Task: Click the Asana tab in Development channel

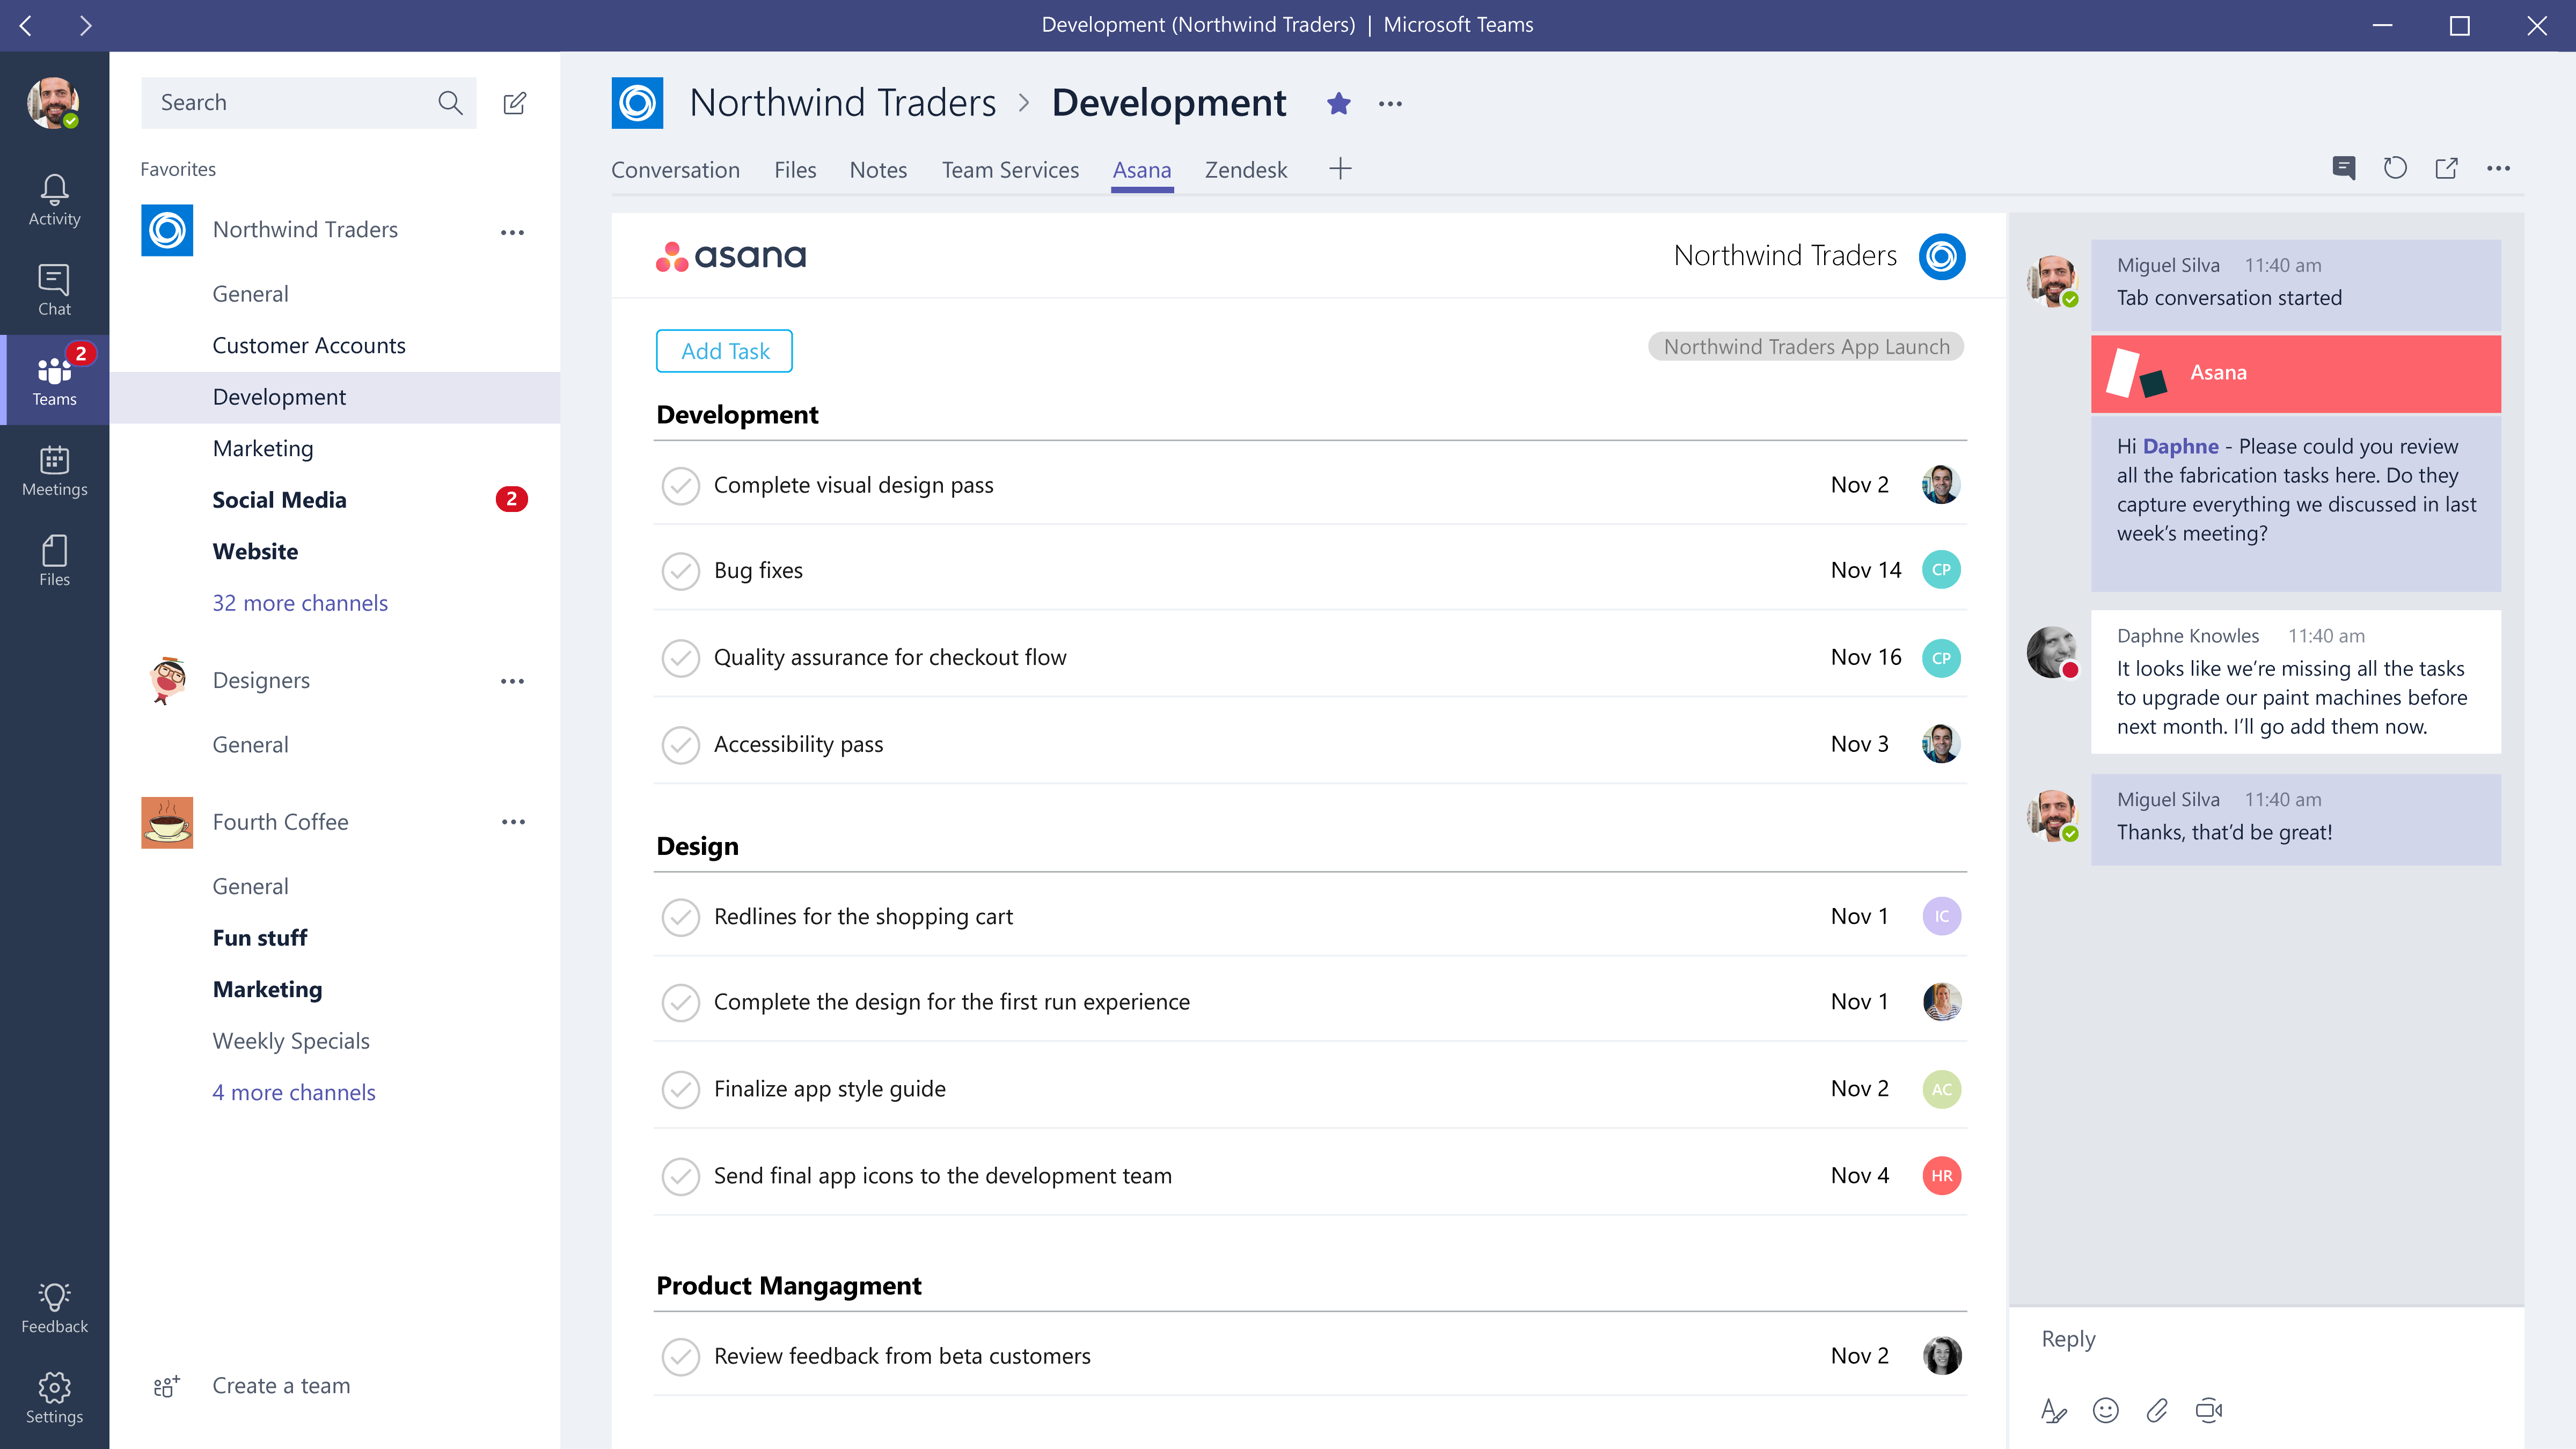Action: click(1141, 170)
